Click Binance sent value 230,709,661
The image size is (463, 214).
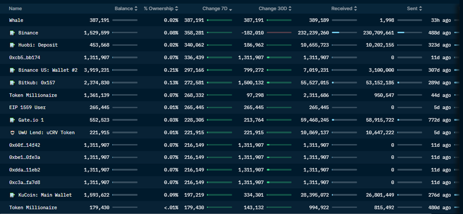coord(378,33)
